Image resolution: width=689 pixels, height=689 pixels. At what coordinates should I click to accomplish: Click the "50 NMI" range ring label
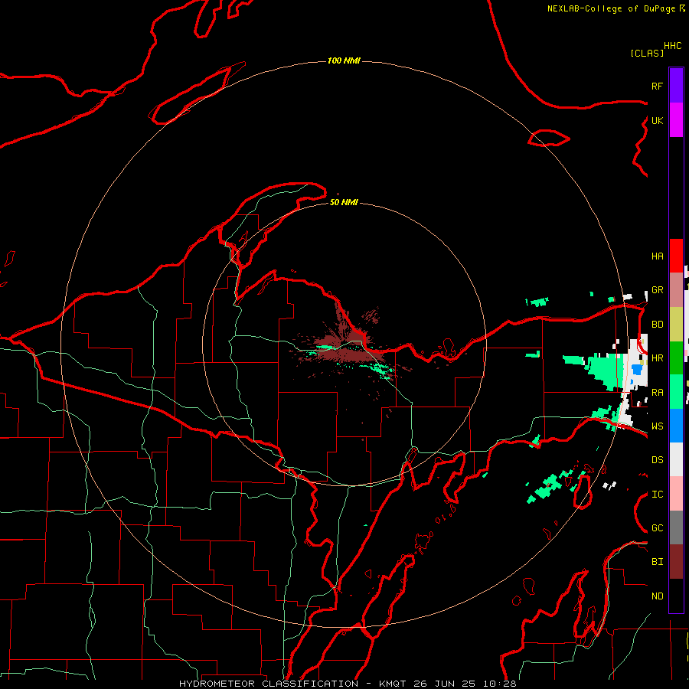pyautogui.click(x=344, y=202)
